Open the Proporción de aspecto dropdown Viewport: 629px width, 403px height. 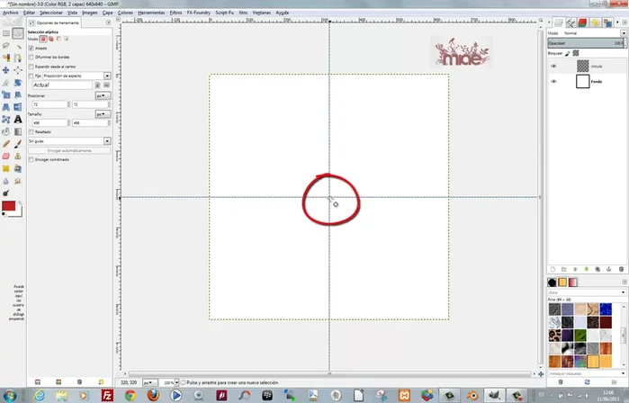coord(106,76)
